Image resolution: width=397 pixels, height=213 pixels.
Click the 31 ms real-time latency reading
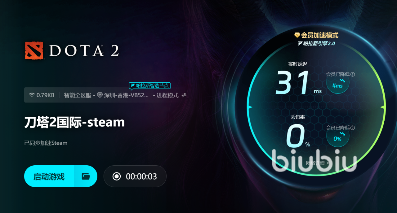tap(299, 83)
